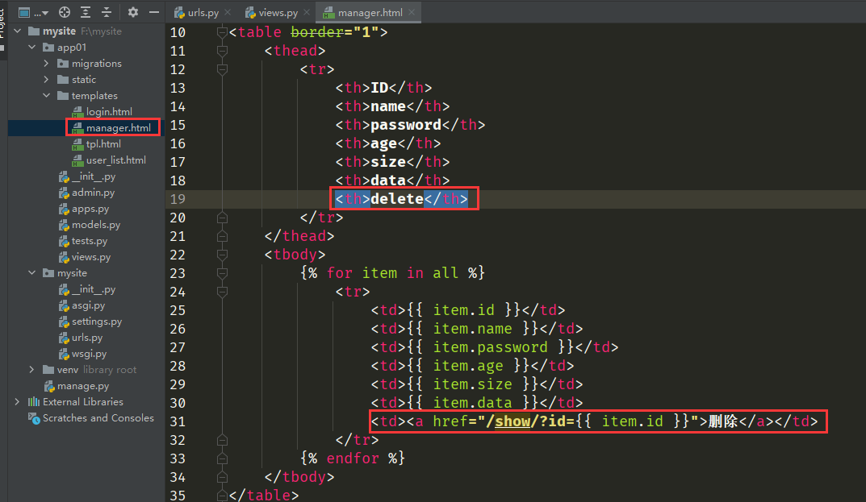Open login.html in the project tree

click(109, 112)
